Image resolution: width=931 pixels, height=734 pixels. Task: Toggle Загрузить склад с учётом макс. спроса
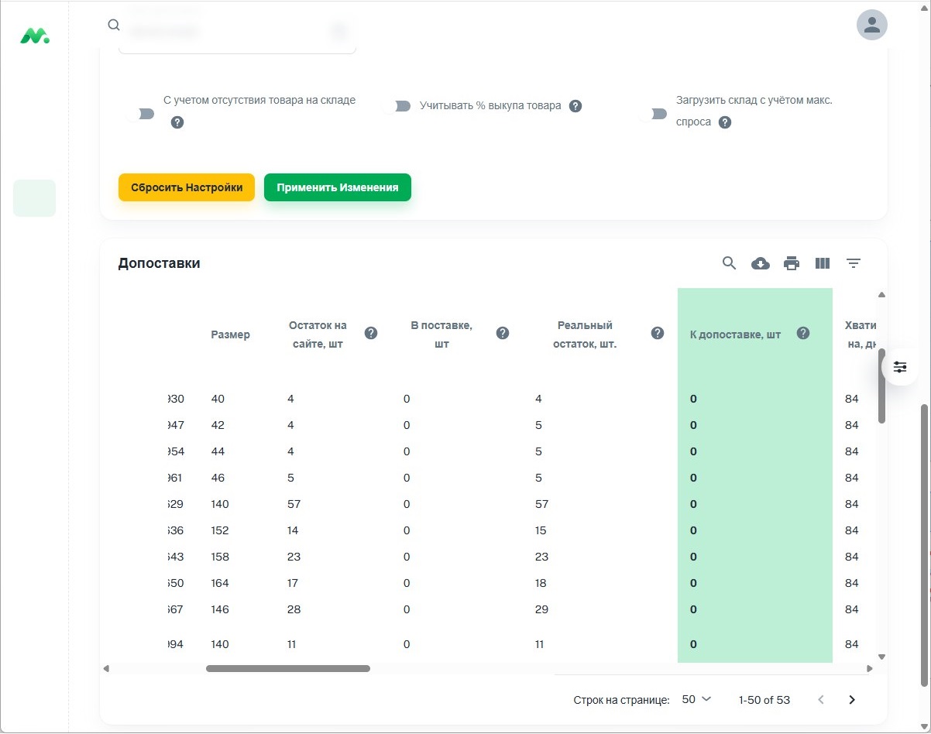coord(655,114)
